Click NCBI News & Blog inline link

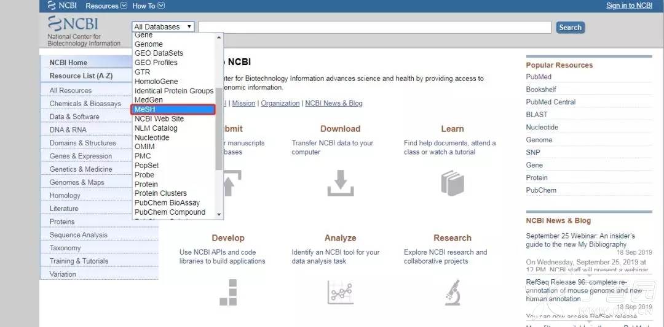(x=334, y=103)
